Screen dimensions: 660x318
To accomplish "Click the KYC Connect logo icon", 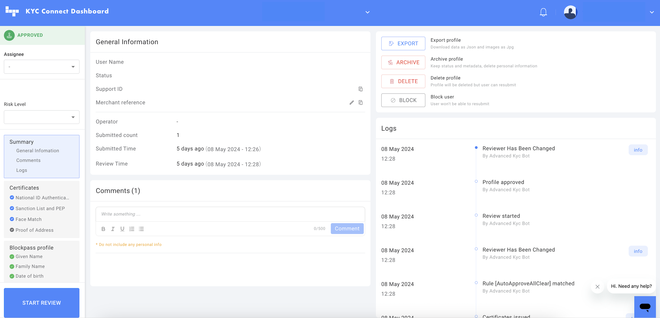I will tap(12, 11).
